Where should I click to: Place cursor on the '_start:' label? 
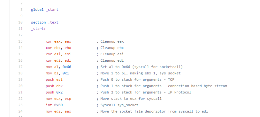click(38, 29)
